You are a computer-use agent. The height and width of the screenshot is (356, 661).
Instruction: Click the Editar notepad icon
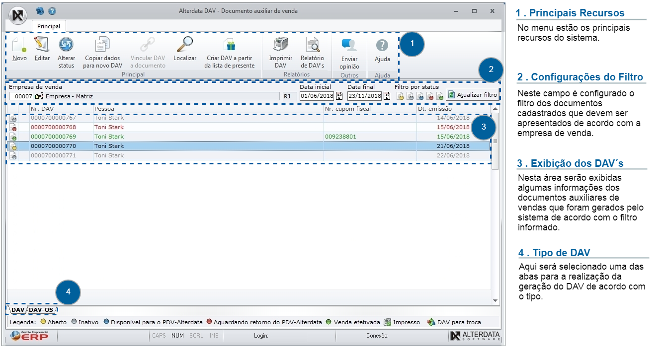click(42, 46)
